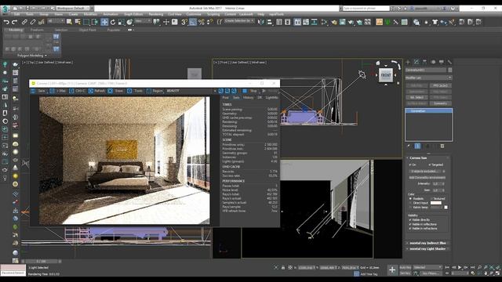Open the Hierarchy panel icon
Viewport: 502px width, 282px height.
coord(424,62)
